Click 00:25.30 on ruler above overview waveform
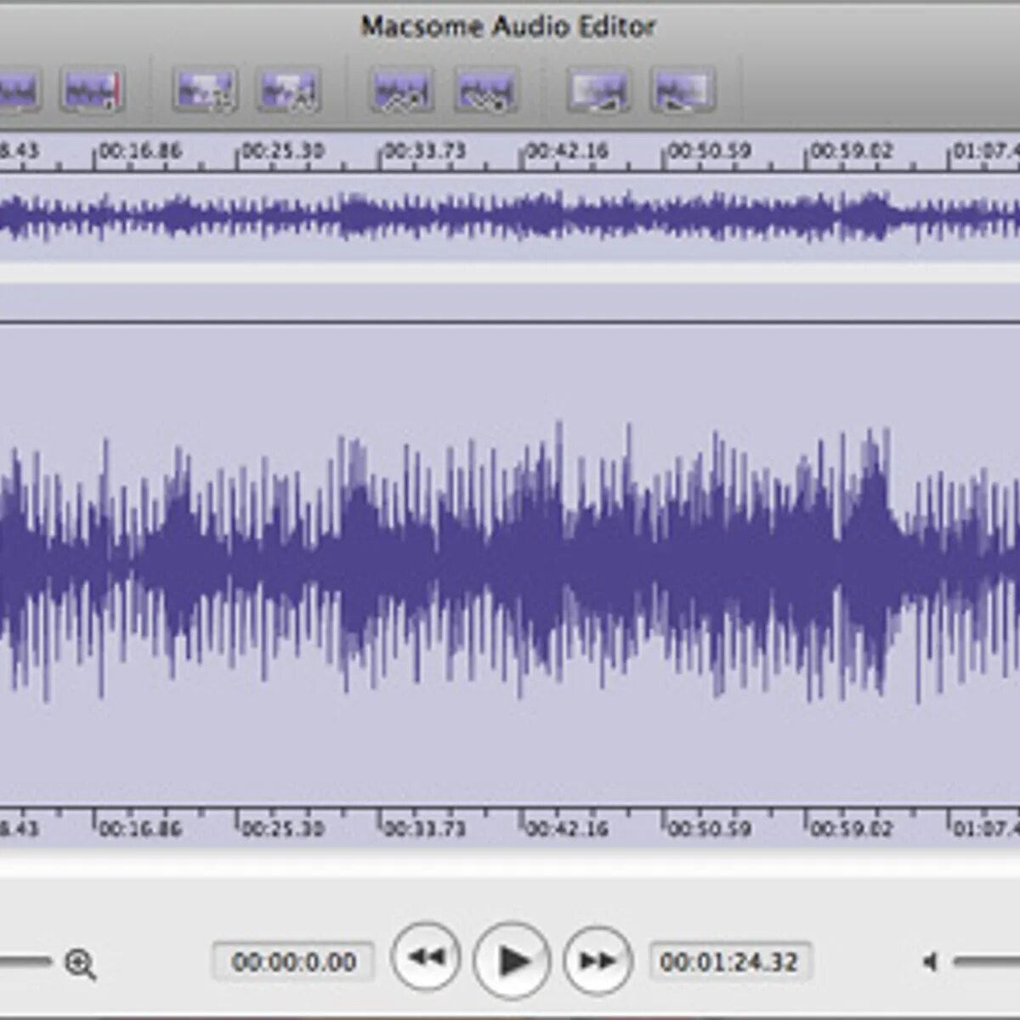The image size is (1020, 1020). point(283,151)
